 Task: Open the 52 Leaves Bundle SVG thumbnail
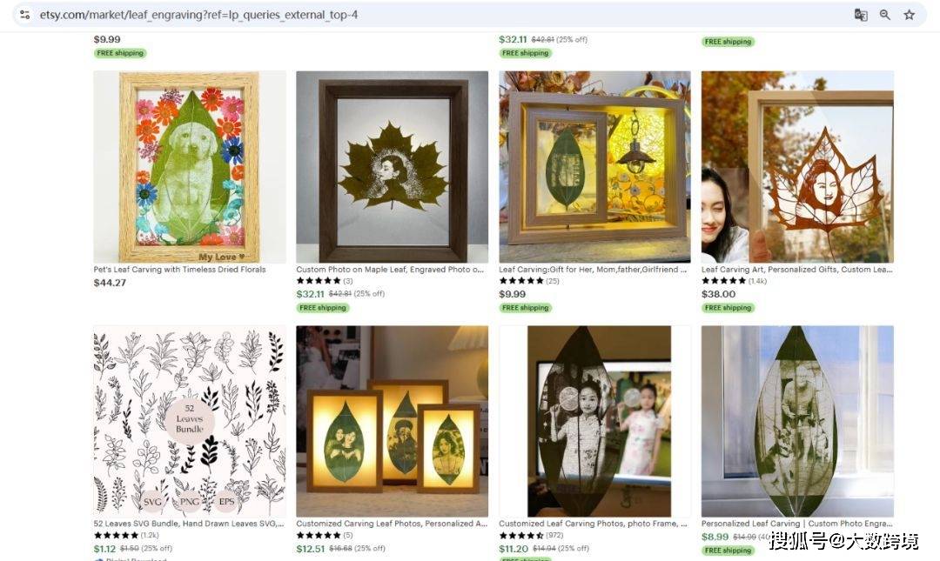[190, 421]
